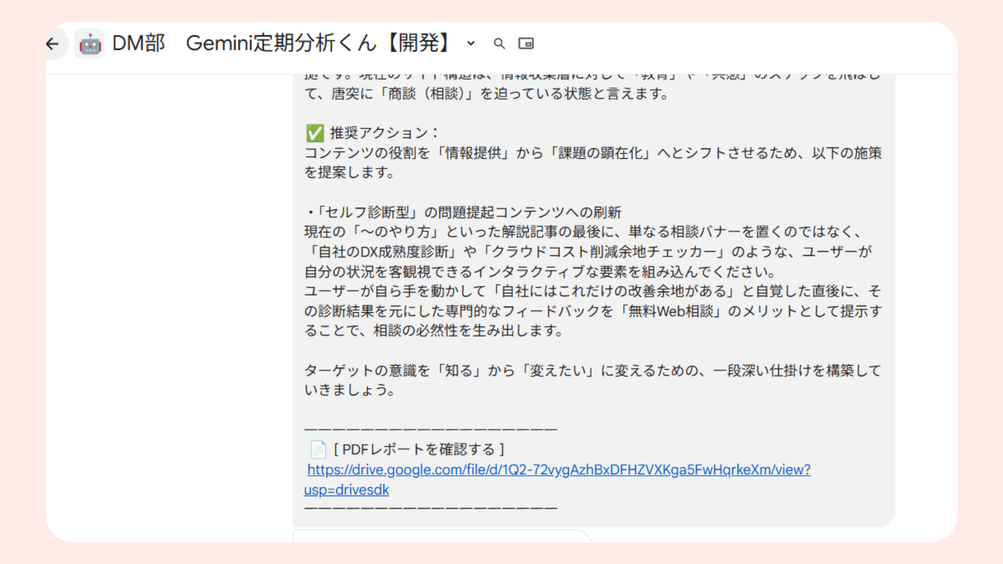Select the heading 推奨アクション:
Image resolution: width=1003 pixels, height=564 pixels.
[384, 133]
